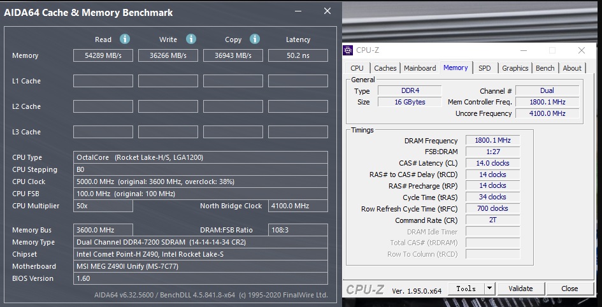Click the L2 Cache Write empty field

(x=168, y=106)
